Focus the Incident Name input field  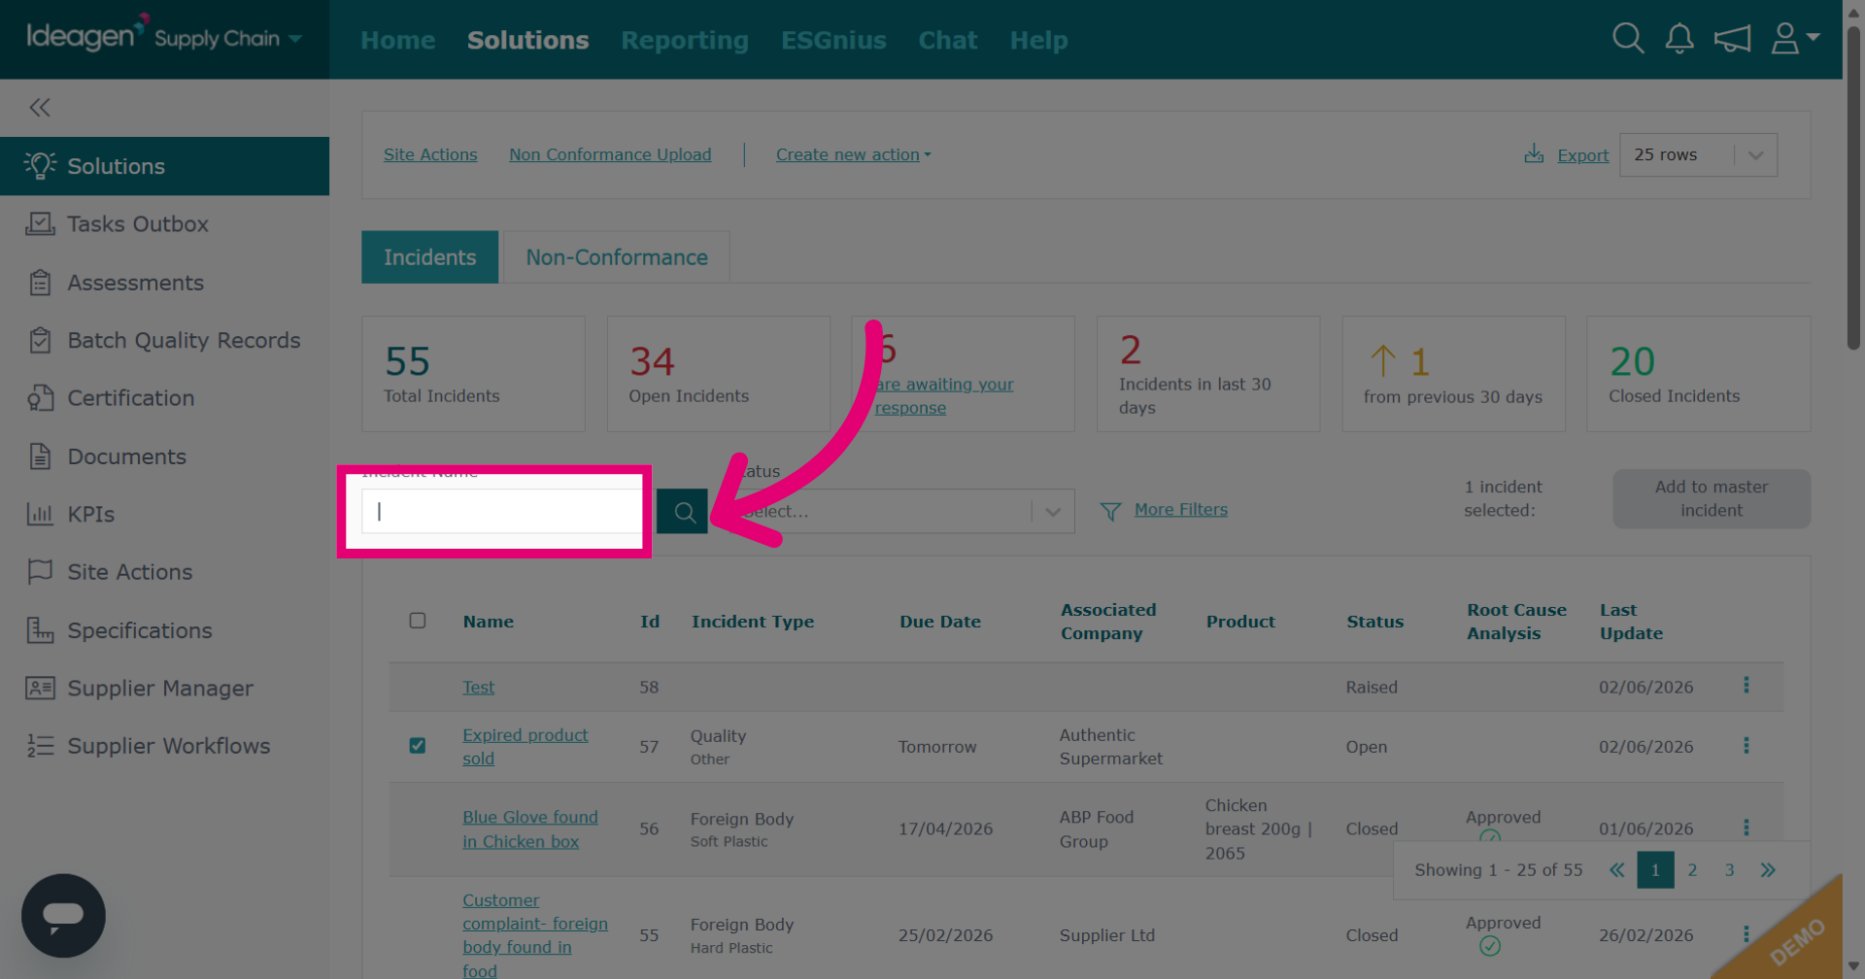(x=501, y=512)
